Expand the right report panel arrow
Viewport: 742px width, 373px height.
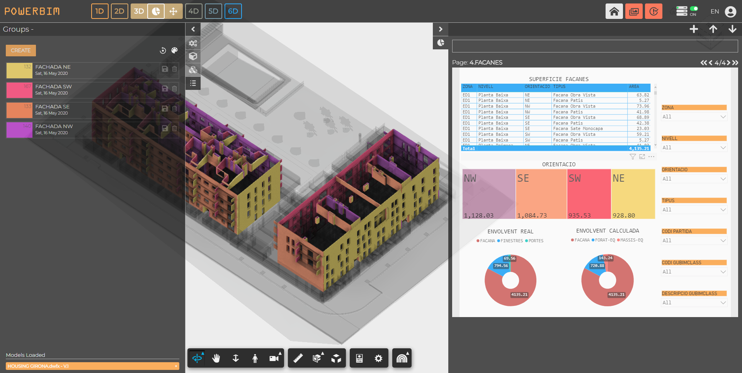tap(441, 29)
